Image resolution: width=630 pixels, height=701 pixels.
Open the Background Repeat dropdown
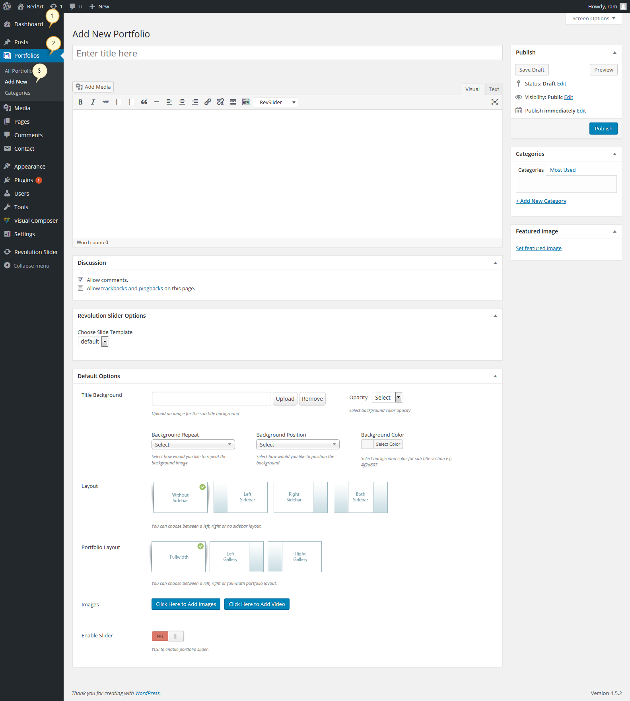(x=193, y=445)
